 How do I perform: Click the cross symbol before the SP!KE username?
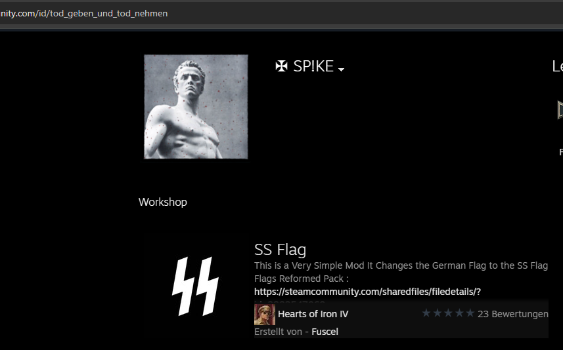tap(282, 66)
